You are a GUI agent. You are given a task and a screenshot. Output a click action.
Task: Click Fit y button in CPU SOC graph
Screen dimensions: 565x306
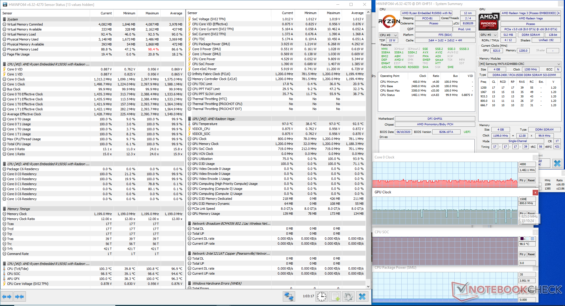(x=523, y=254)
